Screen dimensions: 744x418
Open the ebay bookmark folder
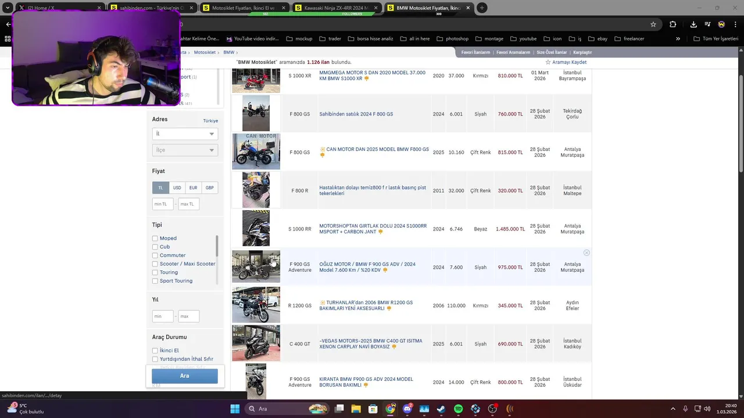[598, 39]
